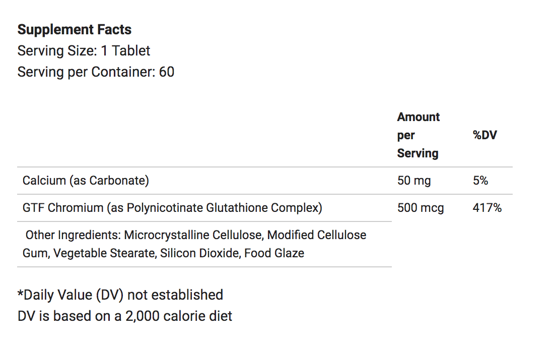Click the 5% daily value cell
557x338 pixels.
coord(480,181)
